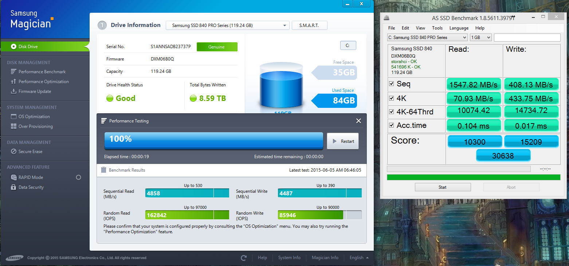
Task: Restart the performance test
Action: (343, 141)
